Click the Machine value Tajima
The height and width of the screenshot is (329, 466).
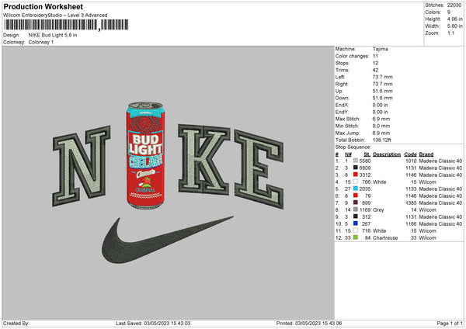[x=380, y=49]
